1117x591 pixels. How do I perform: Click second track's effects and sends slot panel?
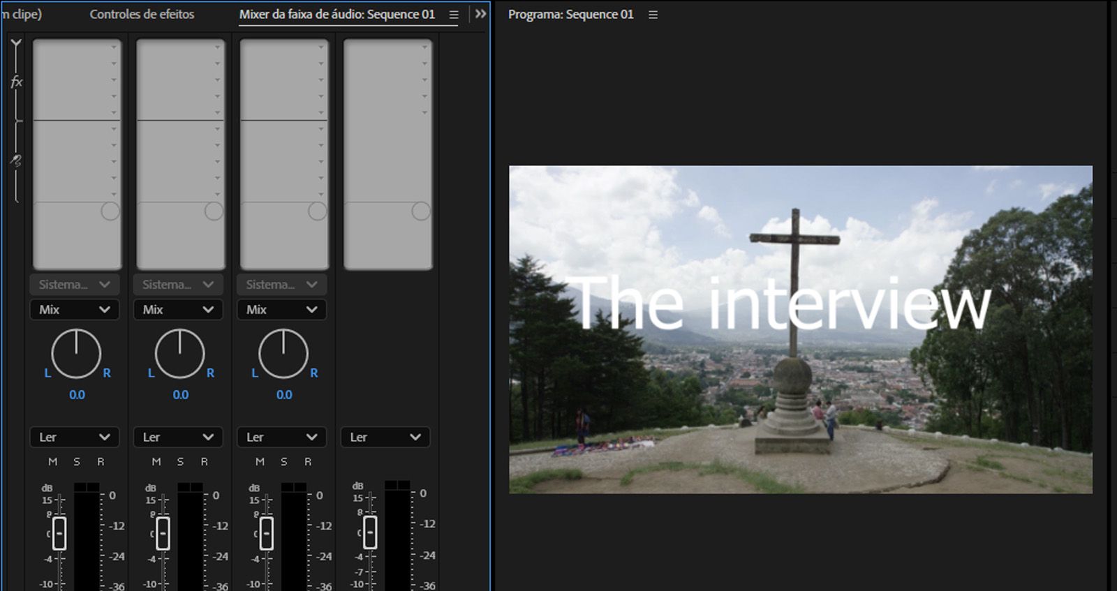tap(180, 154)
